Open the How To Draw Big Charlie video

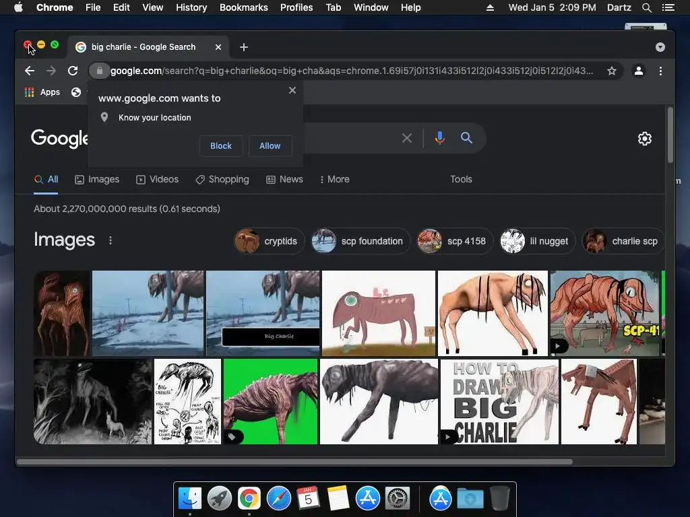499,401
